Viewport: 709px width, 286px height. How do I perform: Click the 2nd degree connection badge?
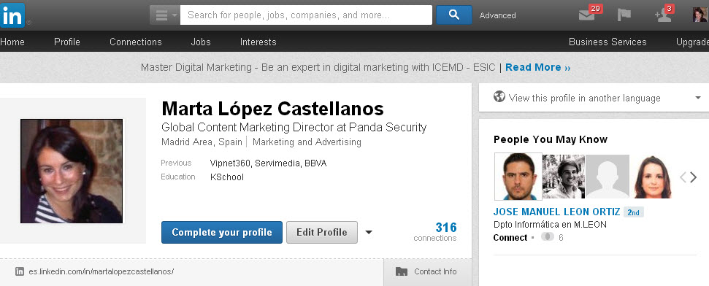pos(634,212)
